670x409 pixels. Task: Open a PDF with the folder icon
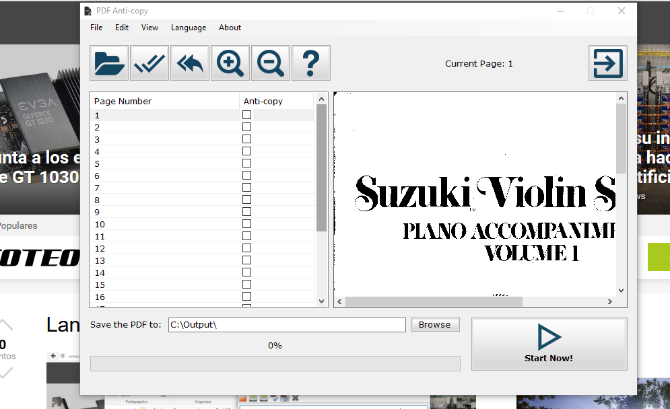[x=109, y=63]
